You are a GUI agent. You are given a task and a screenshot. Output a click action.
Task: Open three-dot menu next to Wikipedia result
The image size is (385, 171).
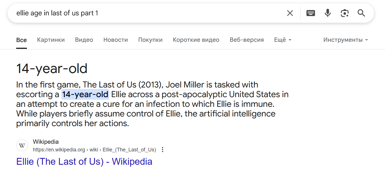pyautogui.click(x=162, y=150)
